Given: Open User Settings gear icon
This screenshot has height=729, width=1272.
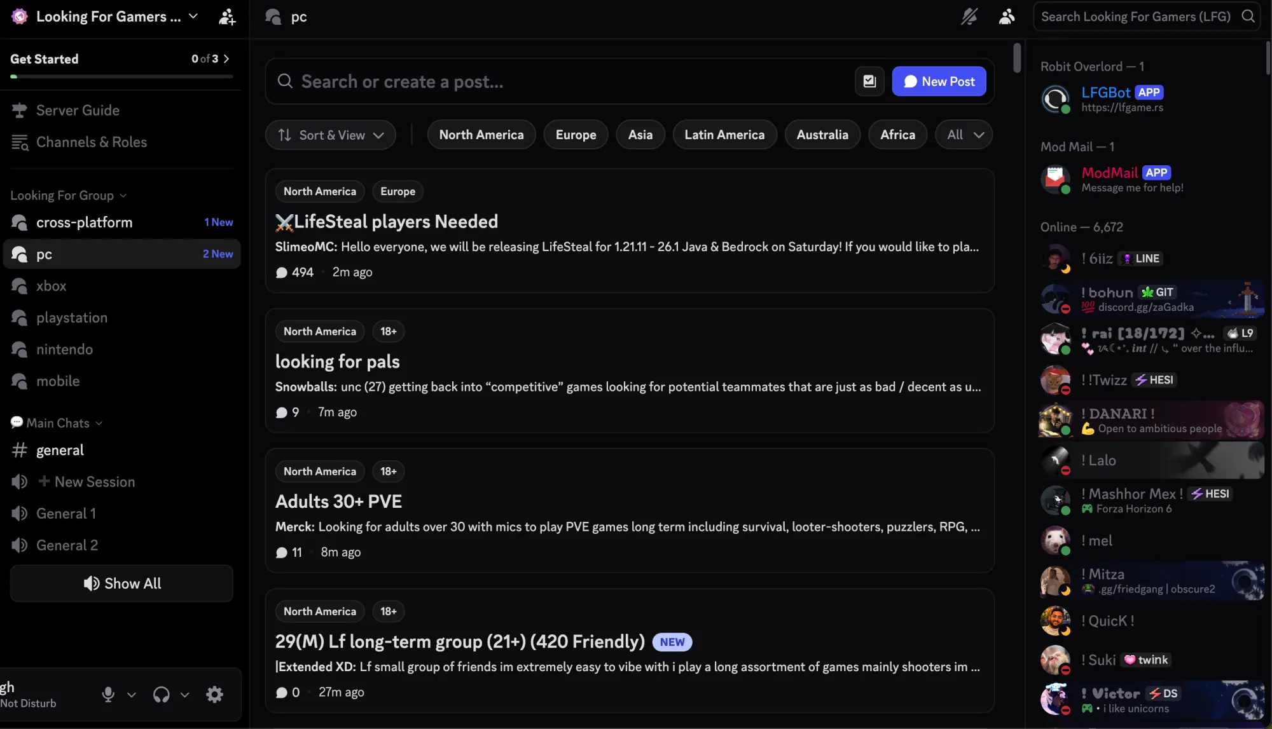Looking at the screenshot, I should pyautogui.click(x=215, y=695).
